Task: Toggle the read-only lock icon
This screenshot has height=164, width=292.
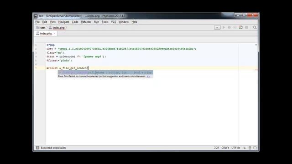Action: (245, 148)
